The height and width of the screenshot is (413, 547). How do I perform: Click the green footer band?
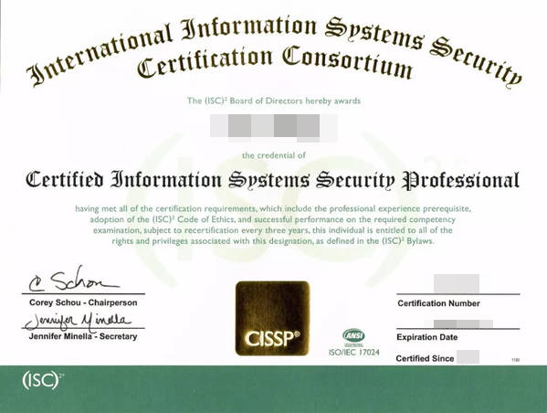(x=274, y=389)
